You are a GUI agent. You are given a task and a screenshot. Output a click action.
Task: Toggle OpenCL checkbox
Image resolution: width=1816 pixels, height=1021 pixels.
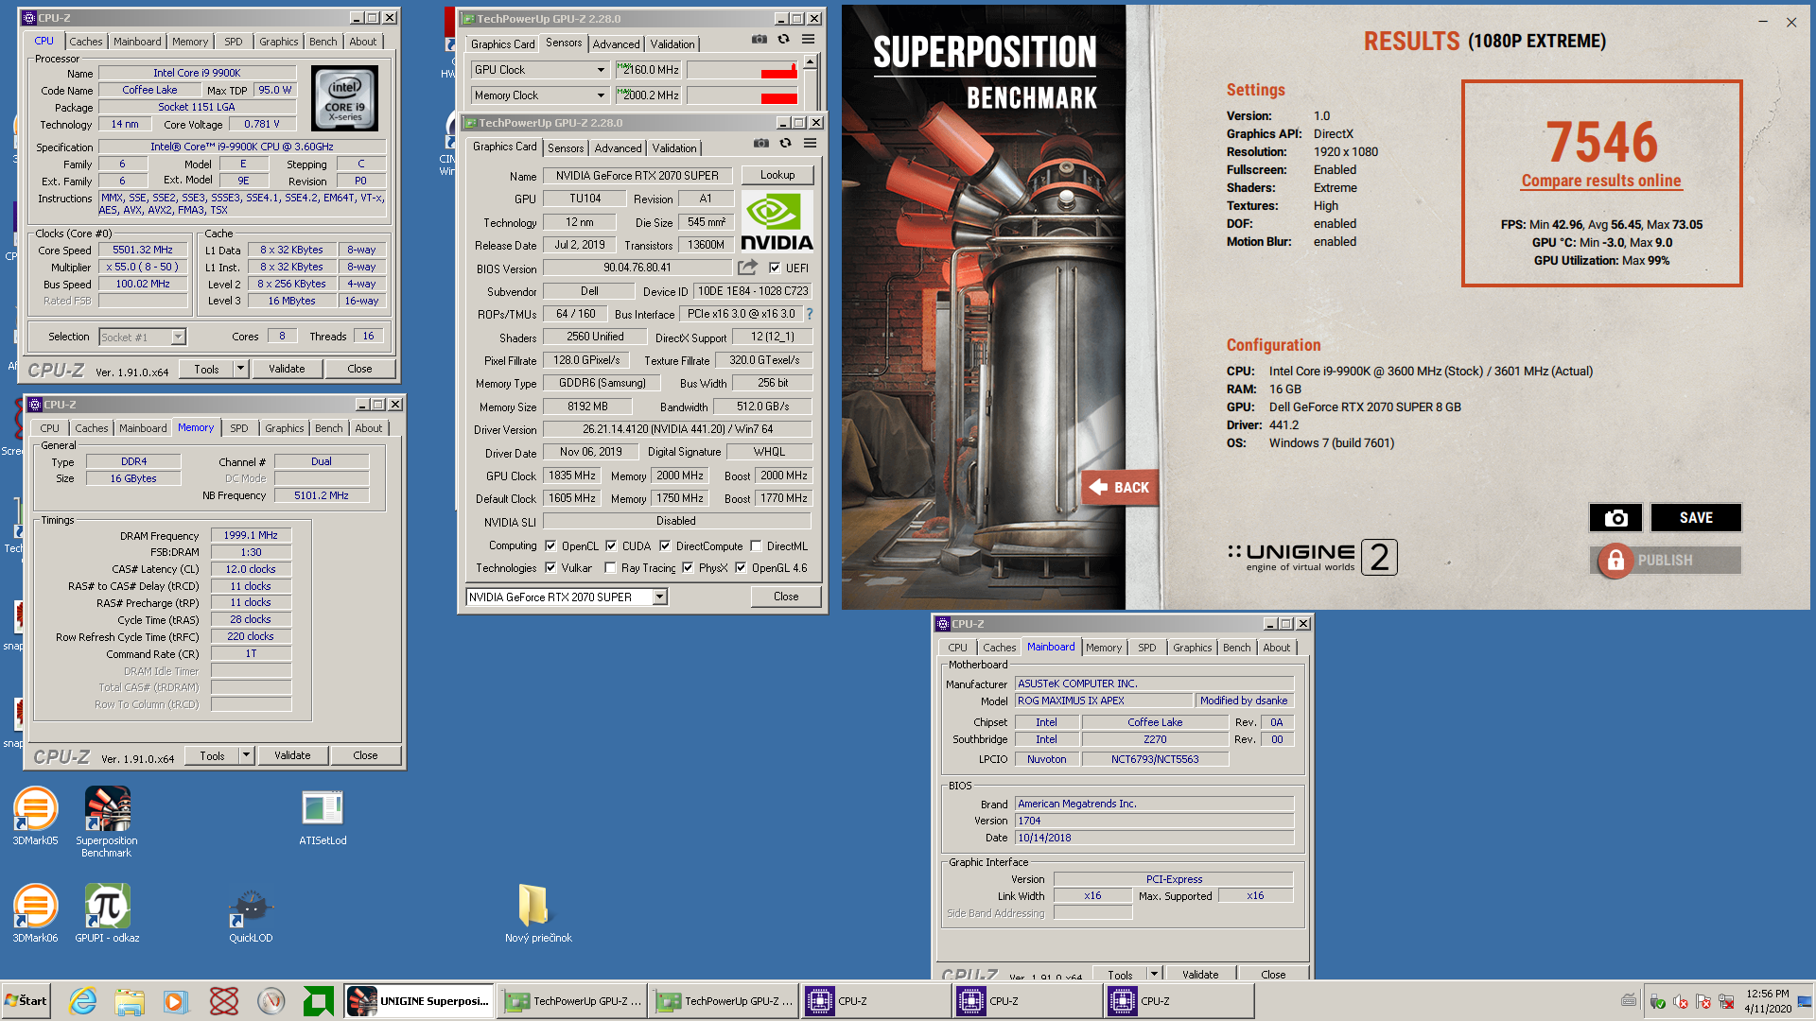(x=550, y=545)
